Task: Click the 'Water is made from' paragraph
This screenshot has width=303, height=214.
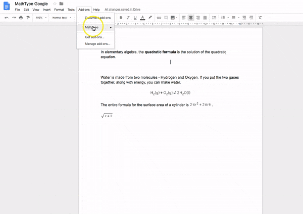Action: (170, 80)
